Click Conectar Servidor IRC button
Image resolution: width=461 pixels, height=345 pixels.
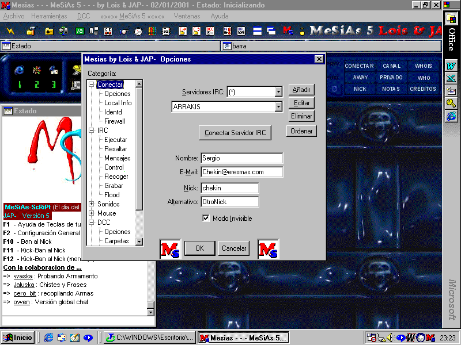click(x=235, y=133)
